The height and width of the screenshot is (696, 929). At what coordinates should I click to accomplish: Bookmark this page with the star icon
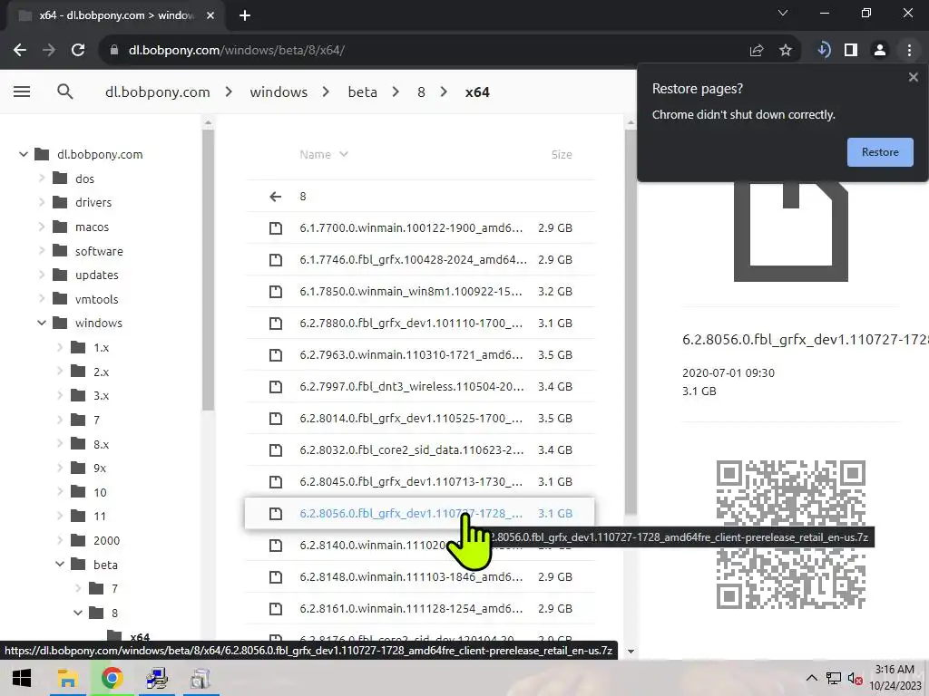pos(786,51)
